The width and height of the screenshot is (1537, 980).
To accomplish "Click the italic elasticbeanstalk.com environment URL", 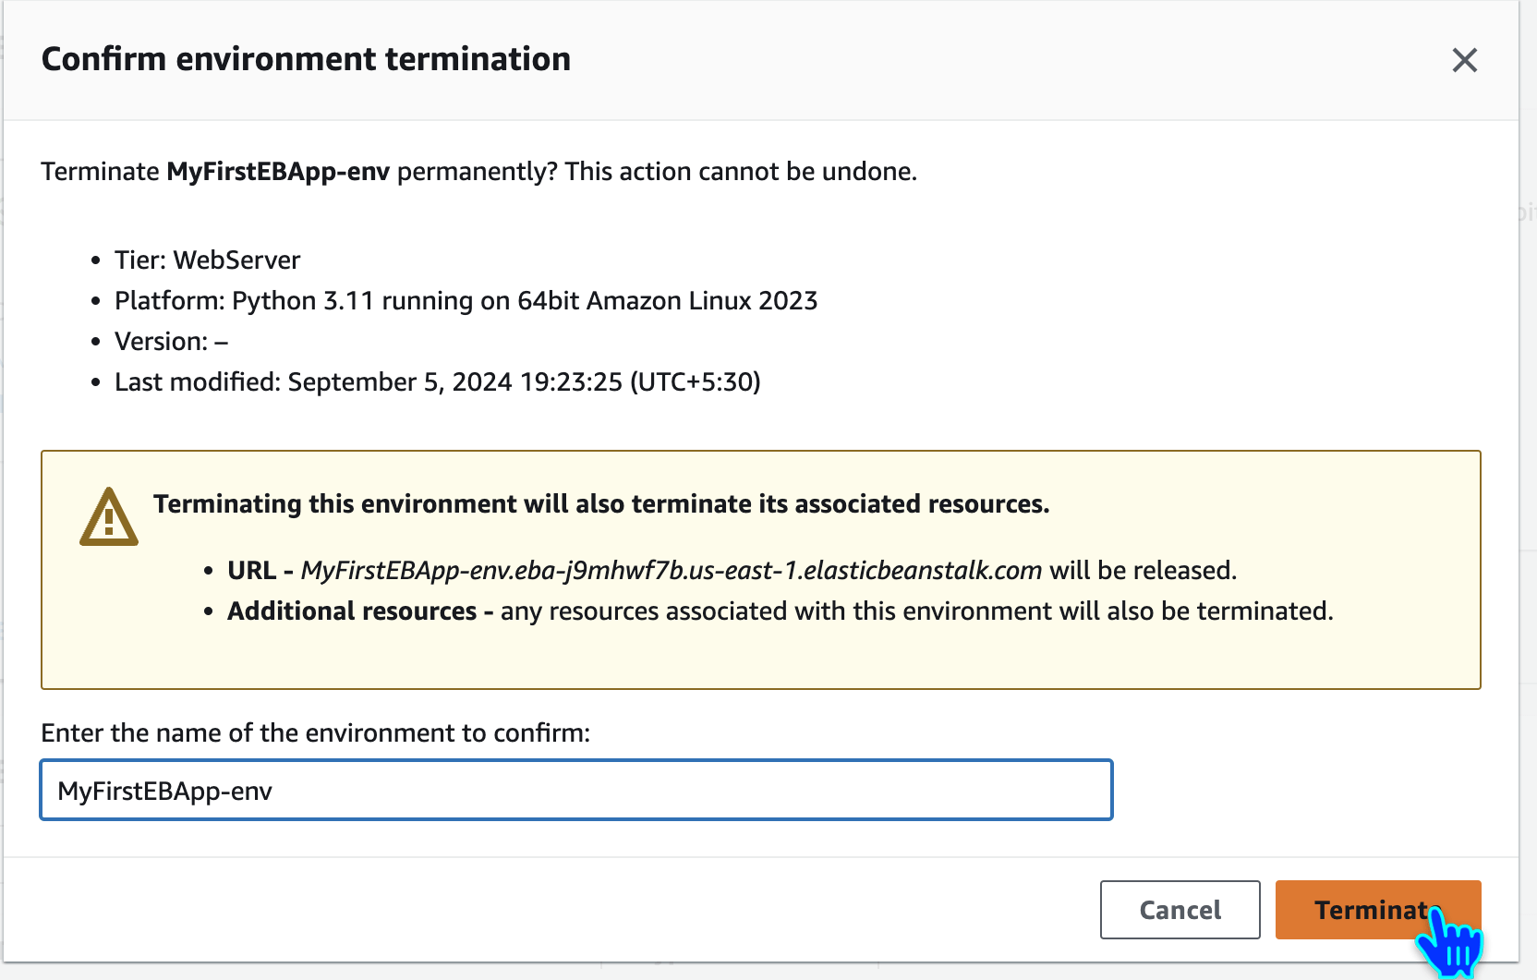I will pos(671,571).
